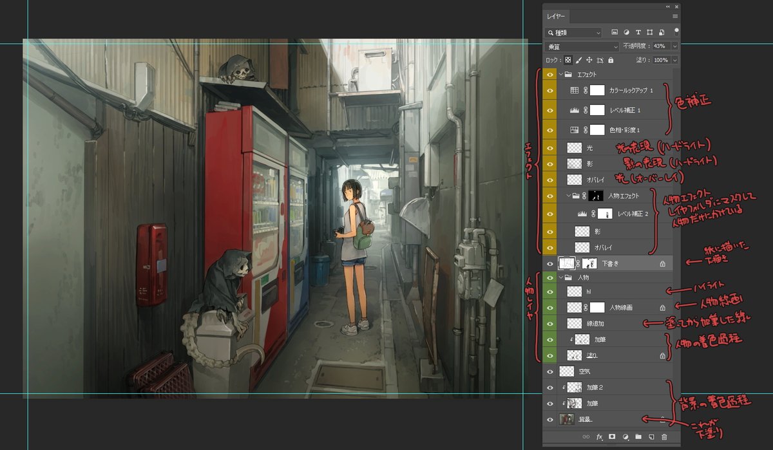The image size is (773, 450).
Task: Select the レベル補正 1 layer name
Action: pos(624,111)
